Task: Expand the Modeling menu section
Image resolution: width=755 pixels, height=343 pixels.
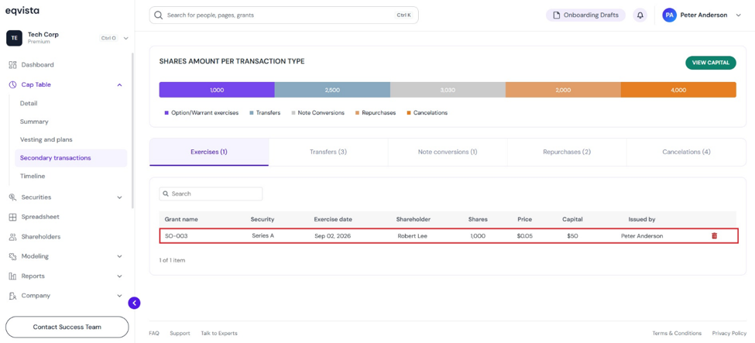Action: coord(119,256)
